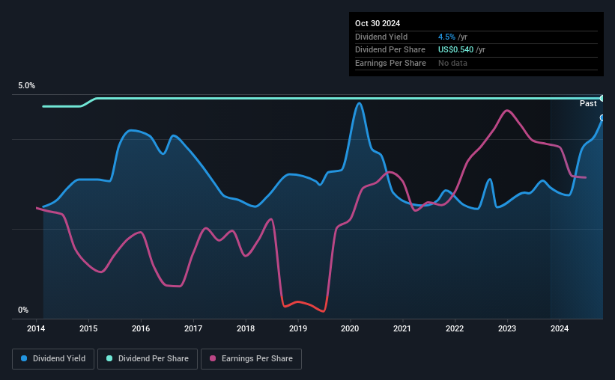Click the Past region label
This screenshot has height=380, width=615.
(588, 103)
